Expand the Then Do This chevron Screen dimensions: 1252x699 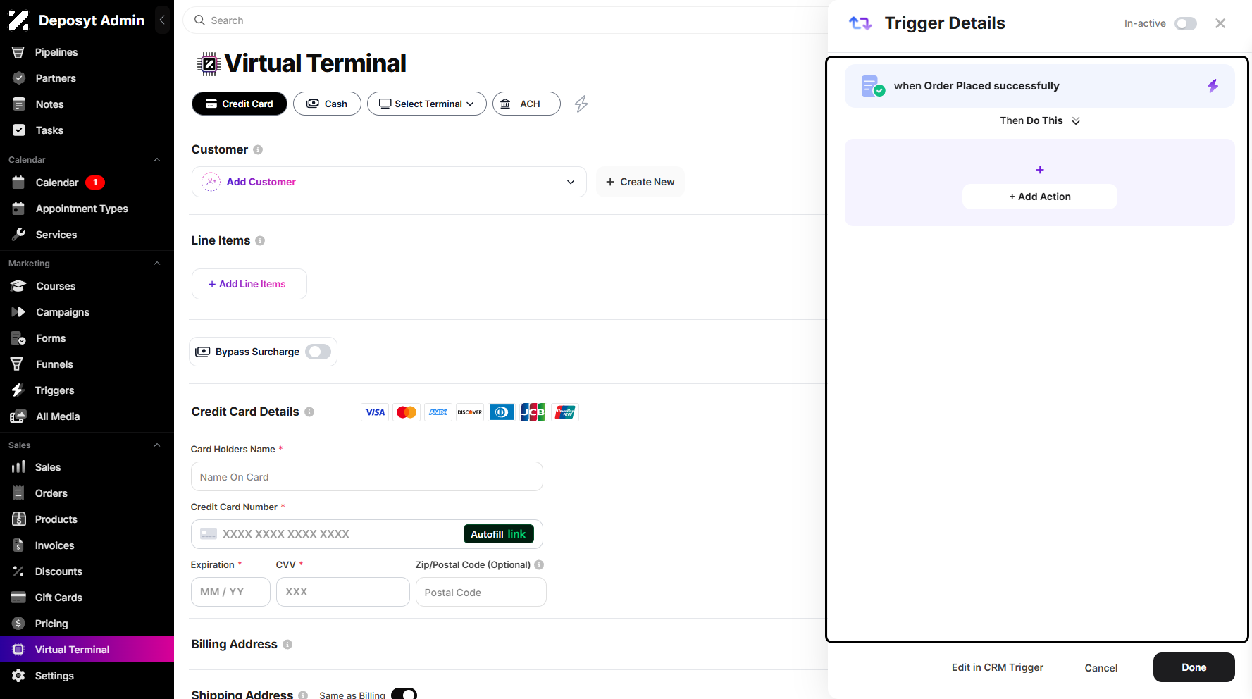(x=1076, y=121)
